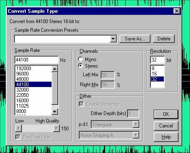Click the sample rate list scroll-down arrow
Image resolution: width=190 pixels, height=153 pixels.
55,111
